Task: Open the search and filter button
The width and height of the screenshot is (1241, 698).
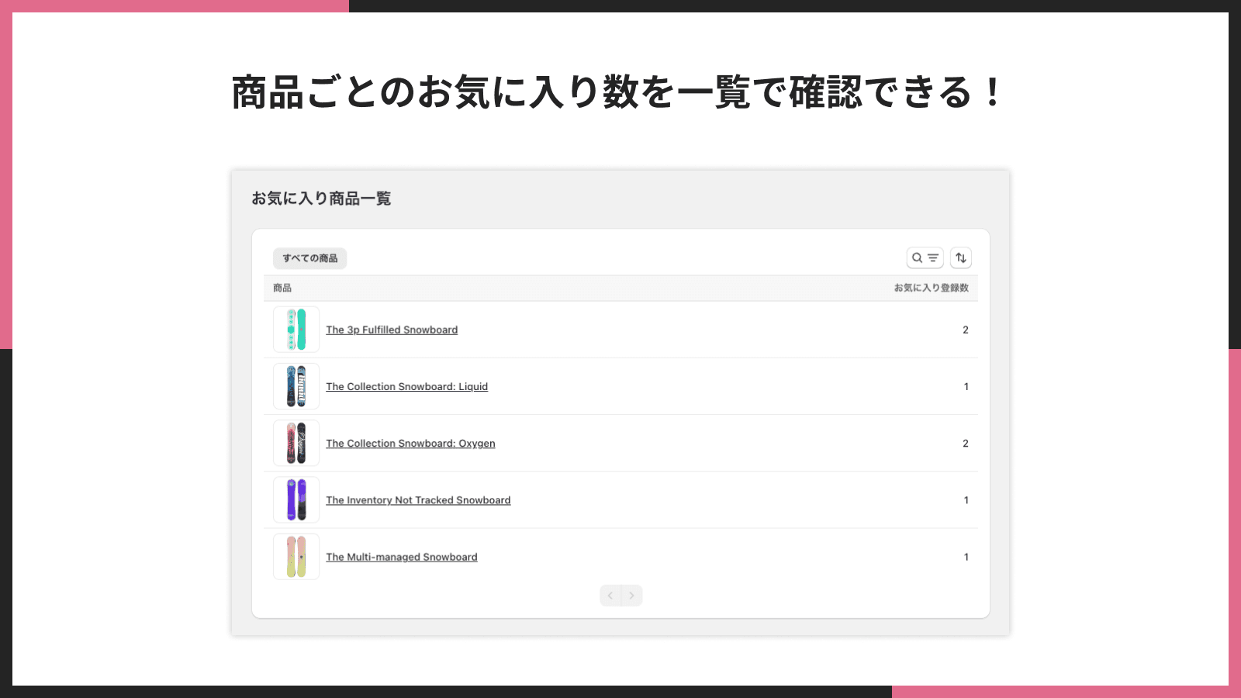Action: pyautogui.click(x=925, y=258)
